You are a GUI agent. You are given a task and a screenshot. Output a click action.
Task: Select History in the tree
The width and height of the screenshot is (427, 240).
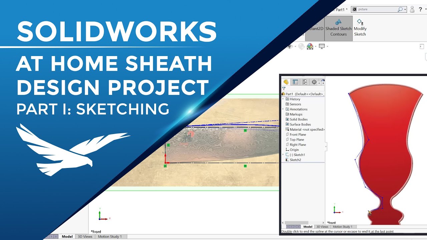(x=295, y=99)
